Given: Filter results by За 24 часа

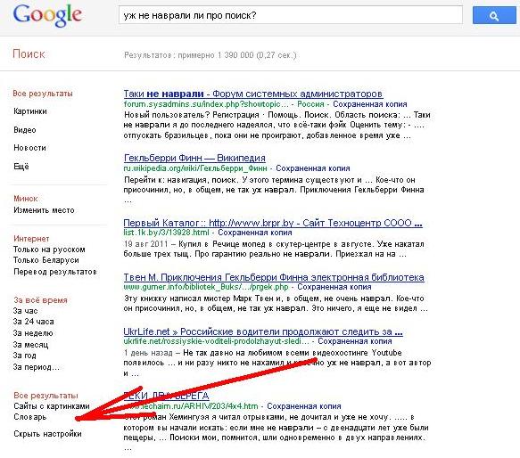Looking at the screenshot, I should coord(34,322).
